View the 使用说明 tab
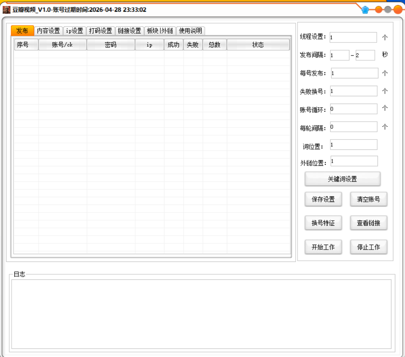This screenshot has width=405, height=357. tap(191, 31)
